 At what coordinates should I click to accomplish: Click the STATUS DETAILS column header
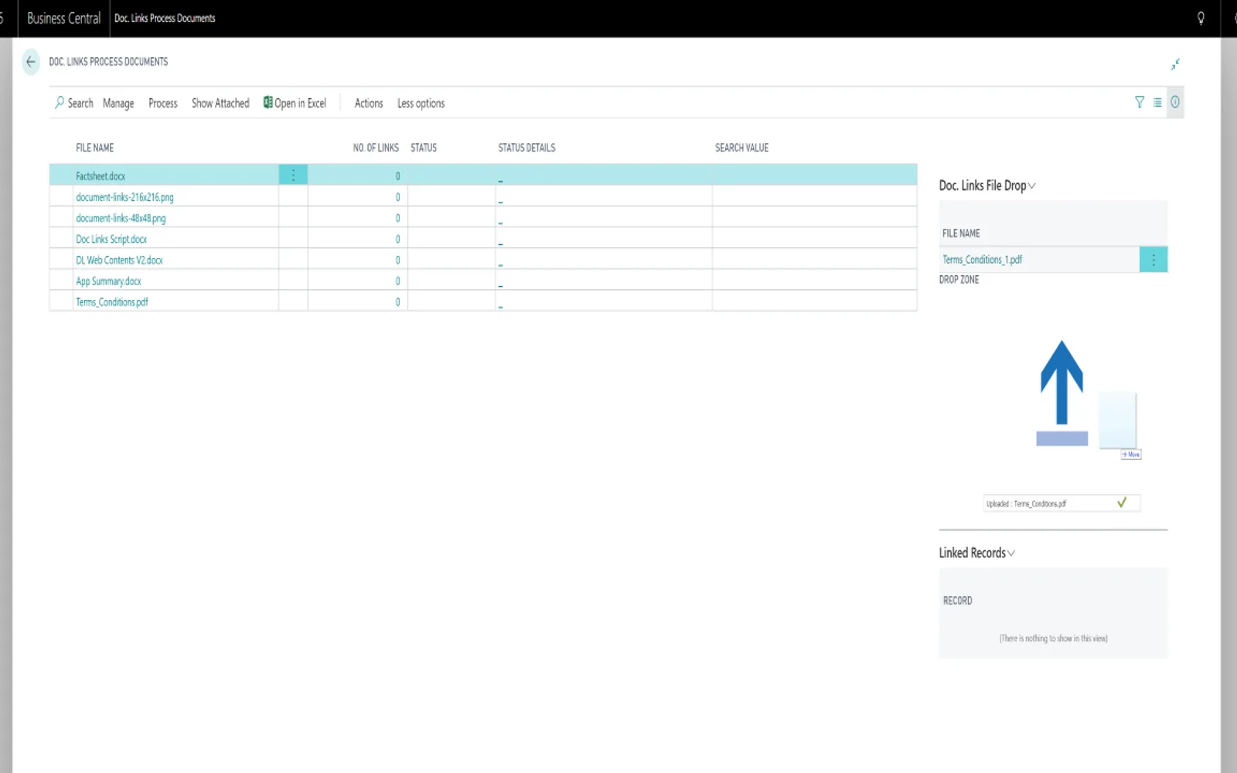[x=526, y=148]
